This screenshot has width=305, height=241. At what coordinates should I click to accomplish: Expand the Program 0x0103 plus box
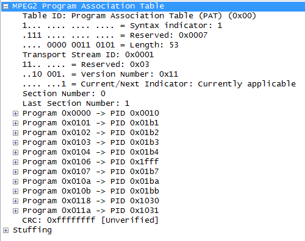[15, 142]
